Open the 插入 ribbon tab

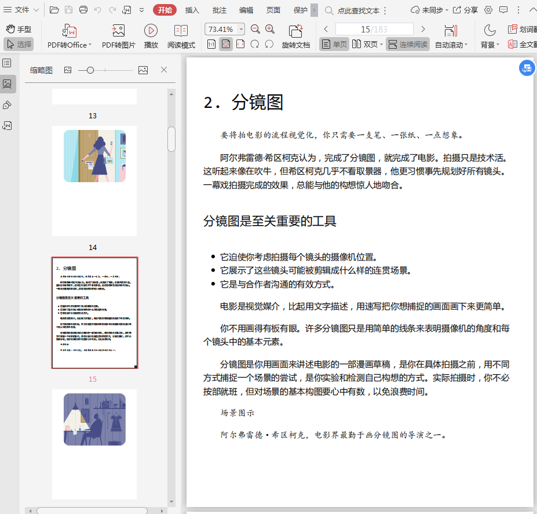[x=192, y=10]
